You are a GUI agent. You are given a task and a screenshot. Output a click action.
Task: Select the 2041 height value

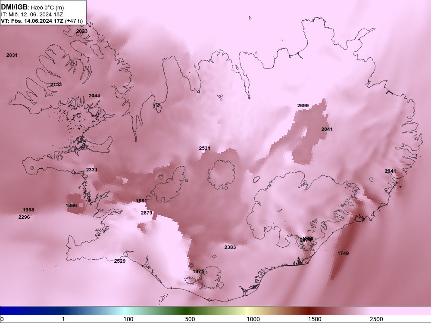pos(327,129)
